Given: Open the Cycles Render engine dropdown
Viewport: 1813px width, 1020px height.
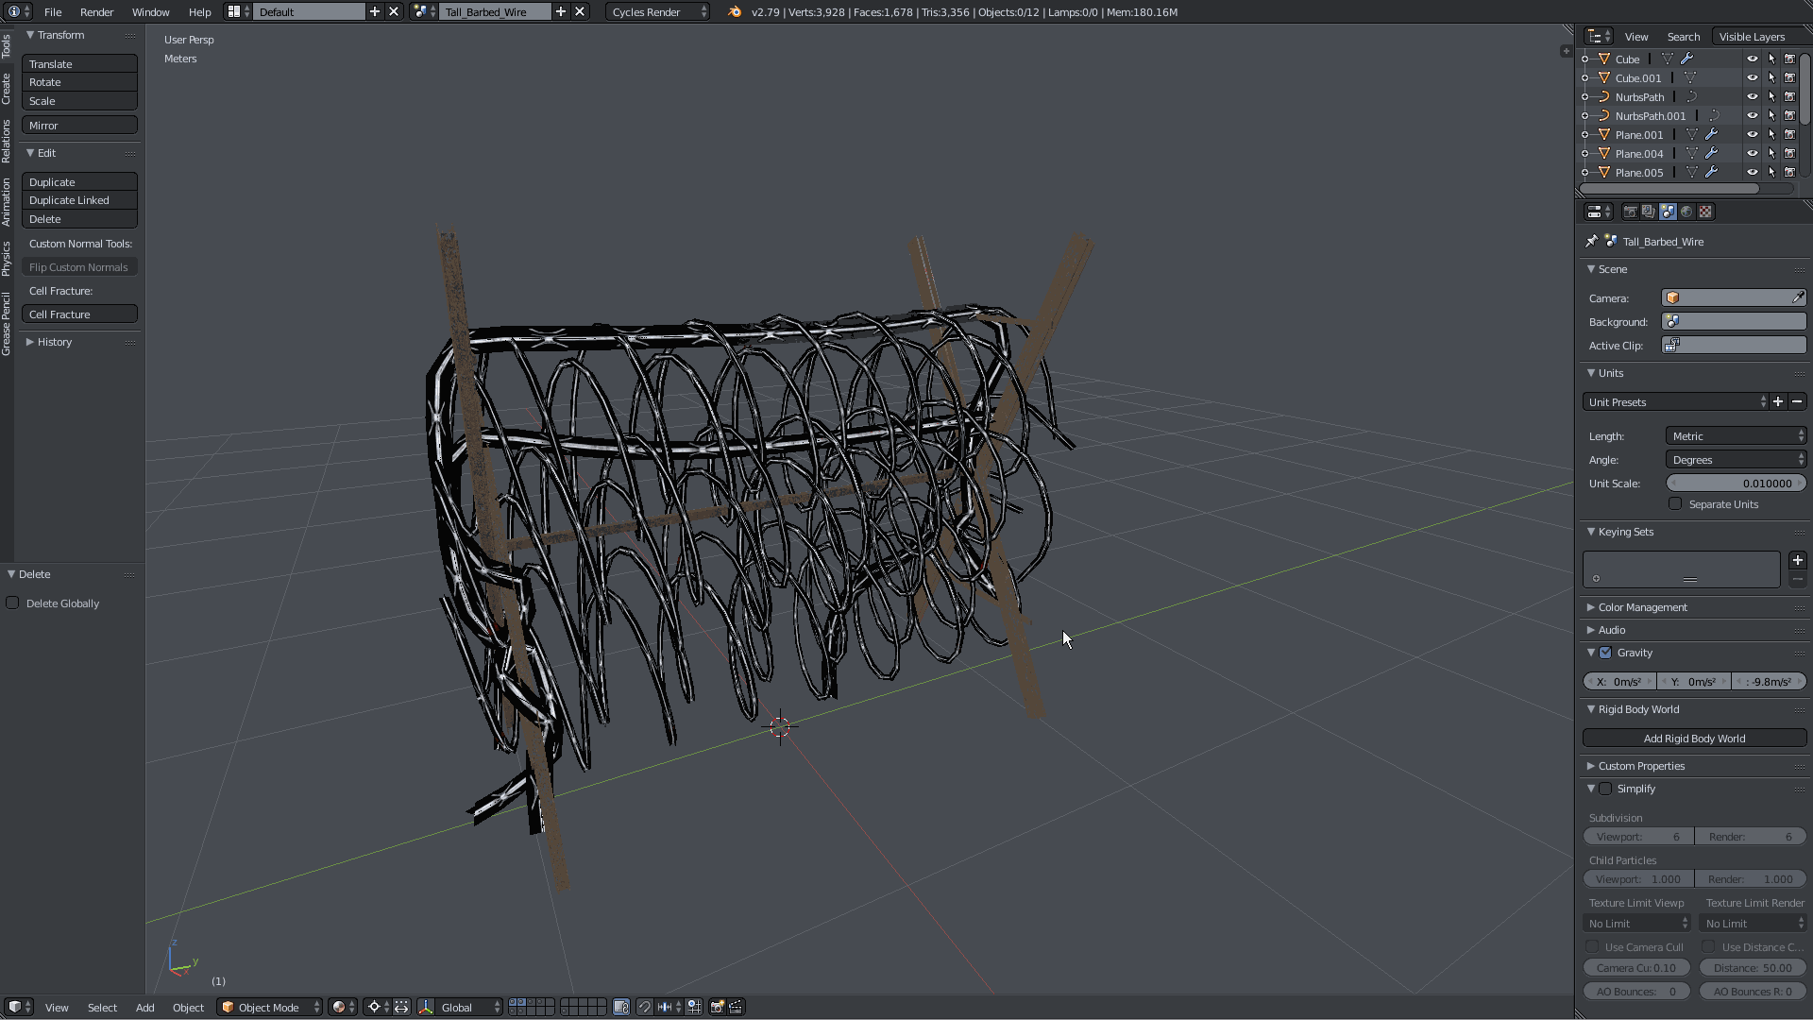Looking at the screenshot, I should (658, 12).
